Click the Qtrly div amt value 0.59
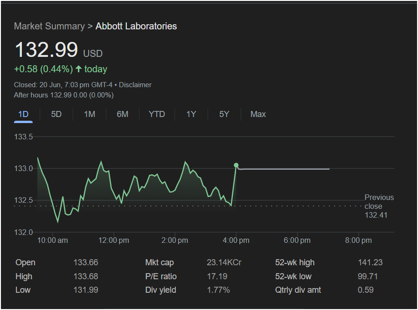The height and width of the screenshot is (310, 418). pos(365,290)
